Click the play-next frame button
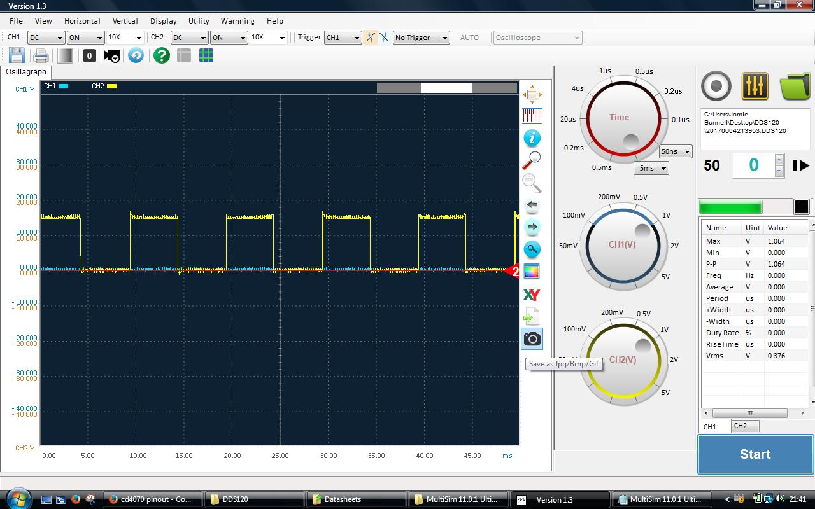This screenshot has height=509, width=815. pos(800,165)
